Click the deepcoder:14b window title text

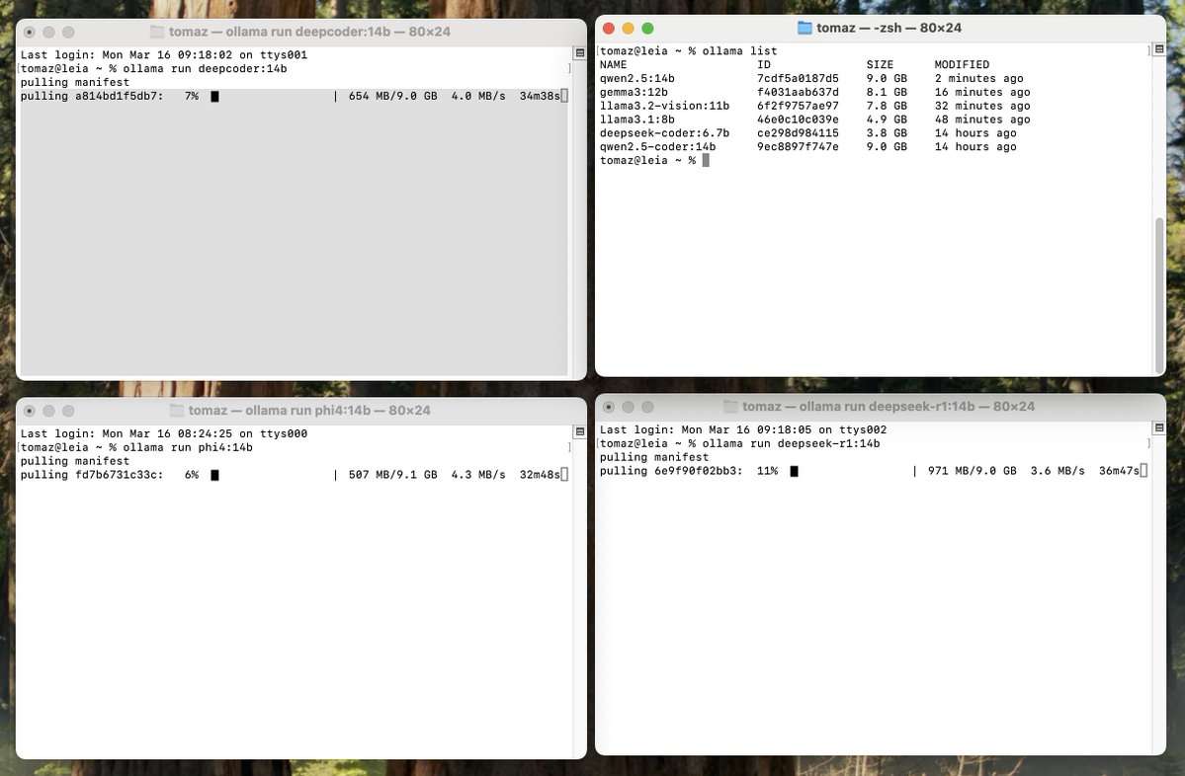pos(310,32)
